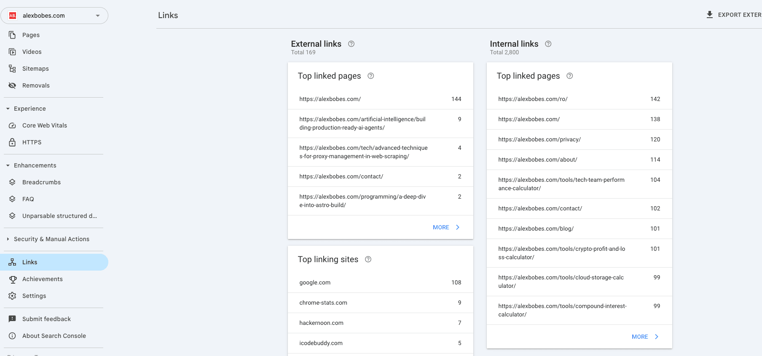Click the Core Web Vitals gauge icon

pos(12,125)
